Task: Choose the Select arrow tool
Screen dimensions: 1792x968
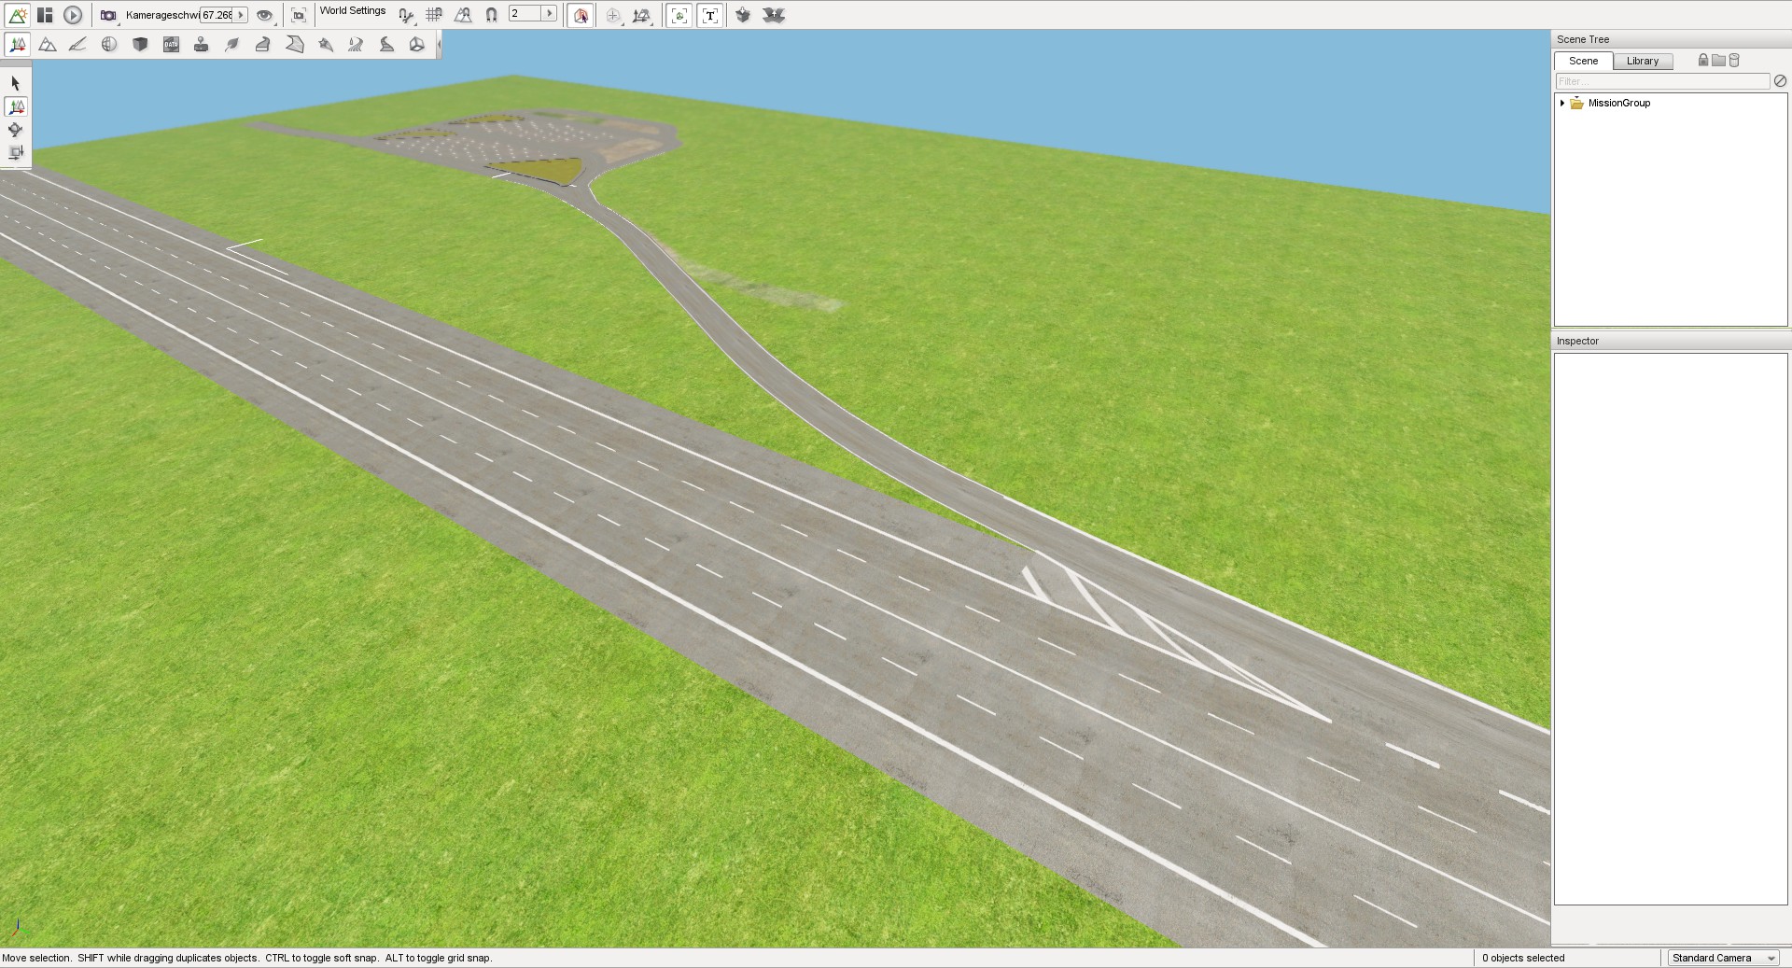Action: (x=16, y=84)
